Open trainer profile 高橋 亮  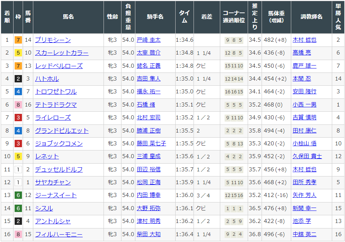point(302,53)
